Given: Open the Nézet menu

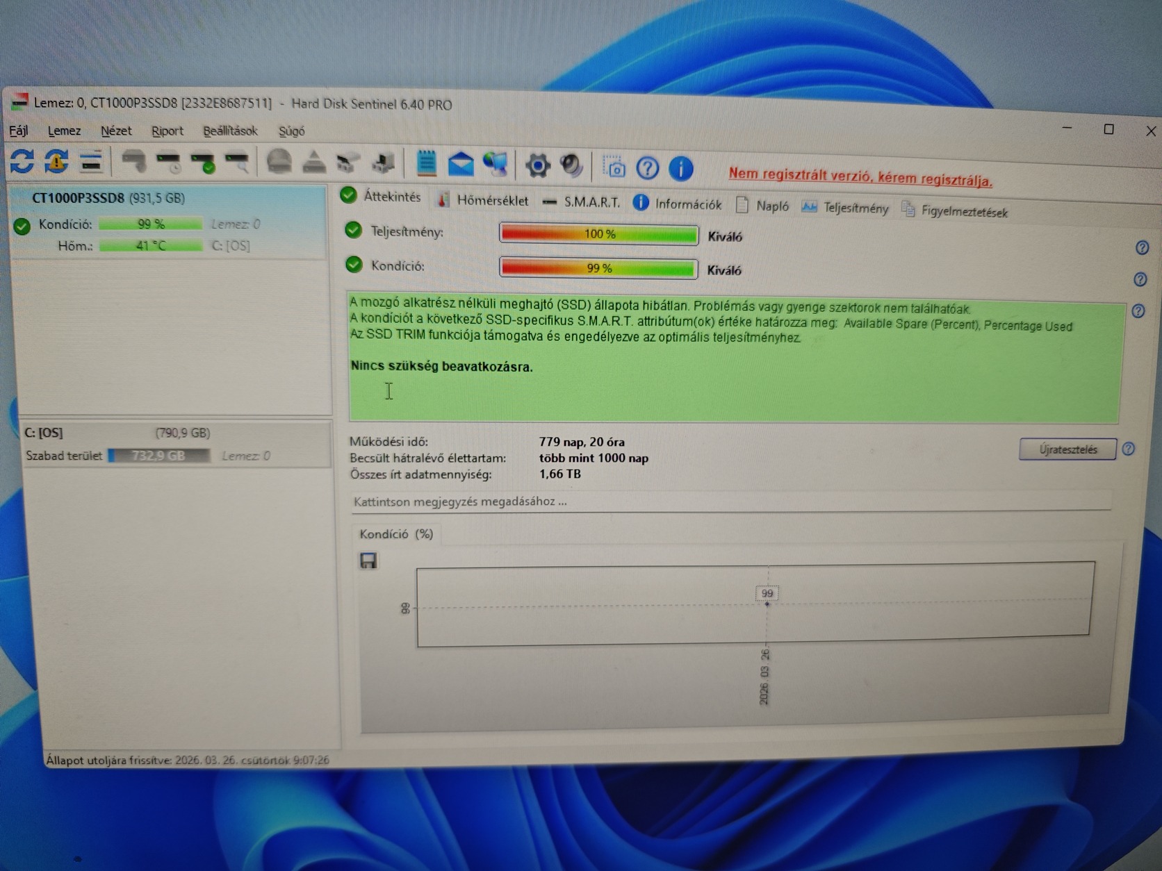Looking at the screenshot, I should pos(116,131).
